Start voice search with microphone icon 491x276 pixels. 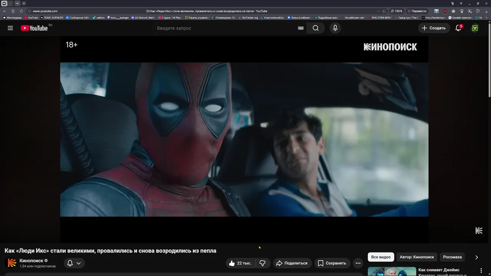coord(335,28)
